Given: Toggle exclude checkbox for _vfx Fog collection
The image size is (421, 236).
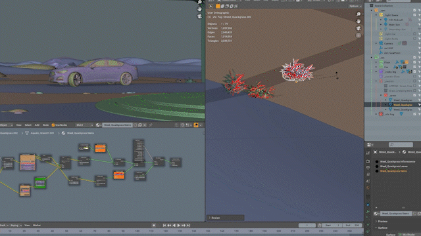Looking at the screenshot, I should point(414,114).
